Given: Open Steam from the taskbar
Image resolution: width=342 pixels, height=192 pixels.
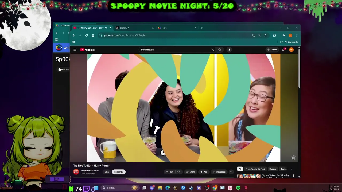Looking at the screenshot, I should pos(191,188).
